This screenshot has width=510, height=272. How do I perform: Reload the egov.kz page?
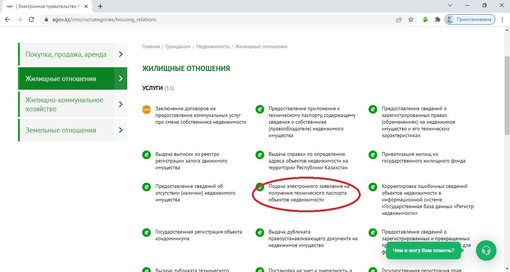coord(31,19)
